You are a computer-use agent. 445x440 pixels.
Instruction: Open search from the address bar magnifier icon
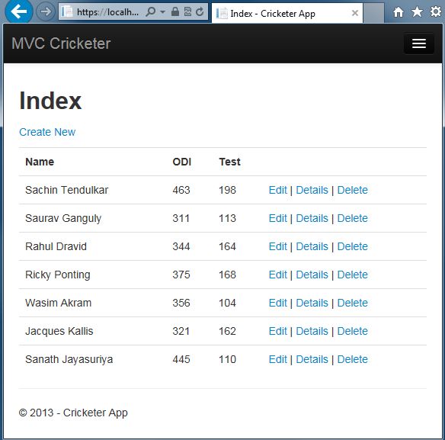click(151, 12)
